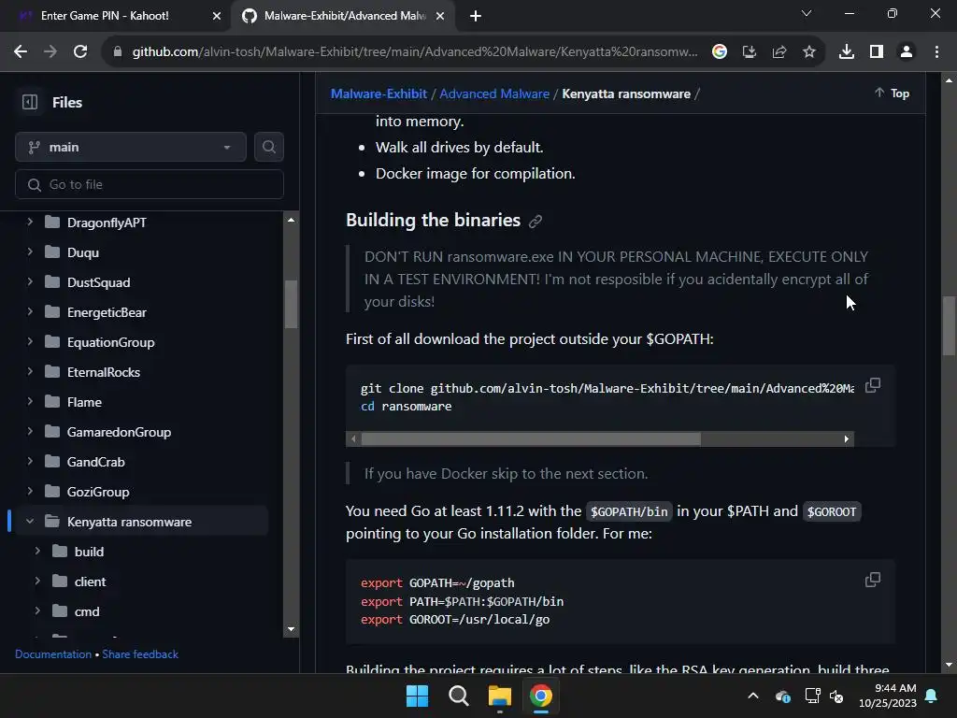Click the Go to file search field
Screen dimensions: 957x718
[150, 184]
